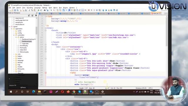188x106 pixels.
Task: Close the index.php tab
Action: 160,14
